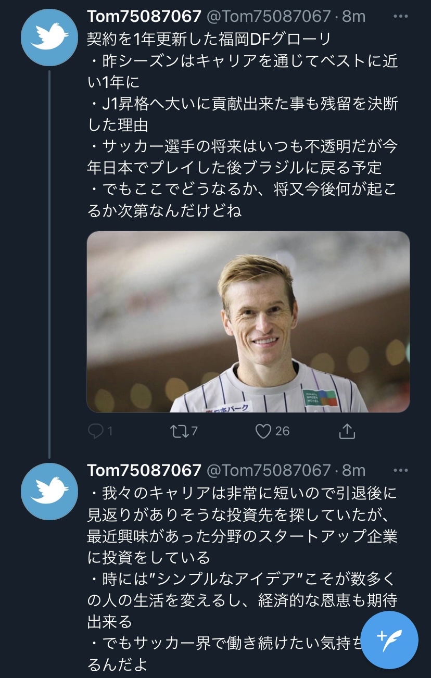Viewport: 431px width, 678px height.
Task: View the photo of the smiling football player
Action: coord(248,322)
